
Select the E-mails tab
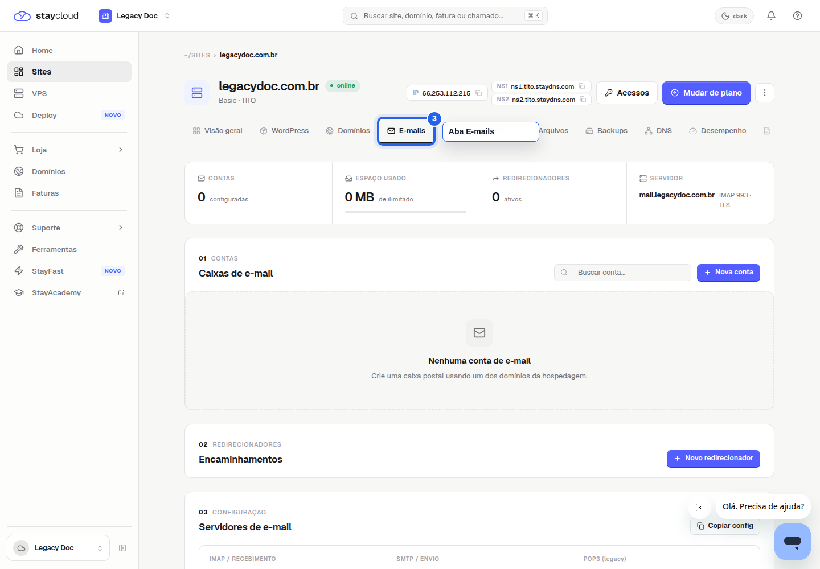tap(407, 131)
